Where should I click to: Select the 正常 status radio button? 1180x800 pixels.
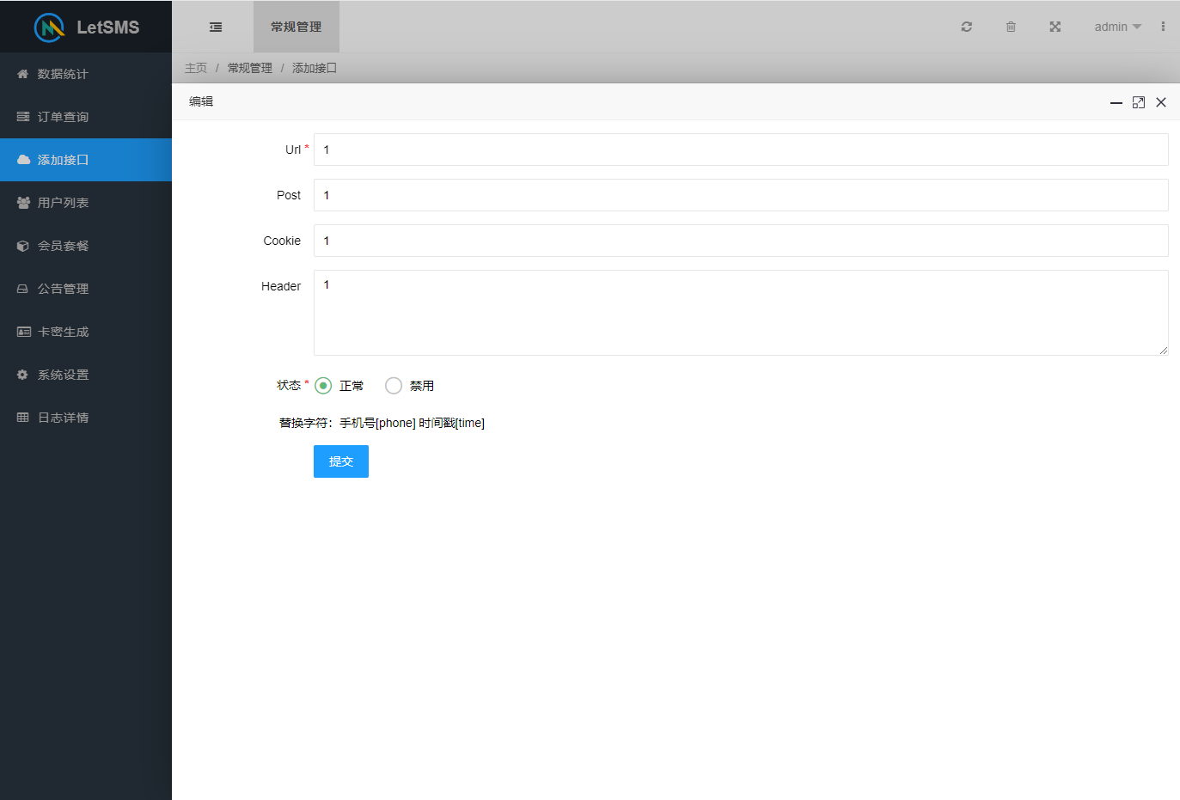(x=323, y=386)
